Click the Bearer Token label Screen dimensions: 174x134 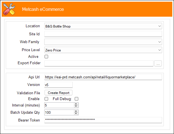29,120
